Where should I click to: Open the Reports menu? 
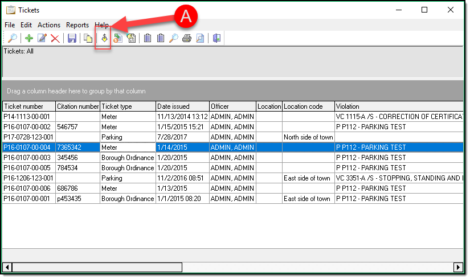click(77, 25)
